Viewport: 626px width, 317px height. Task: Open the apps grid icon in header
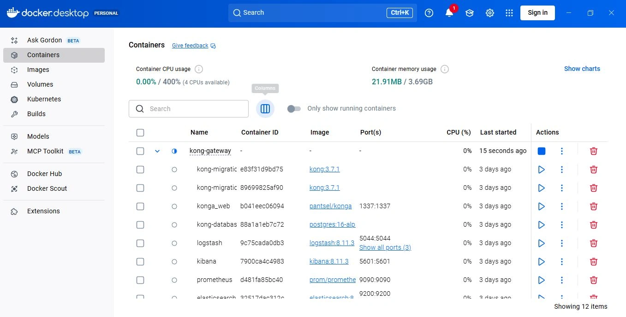pos(509,13)
